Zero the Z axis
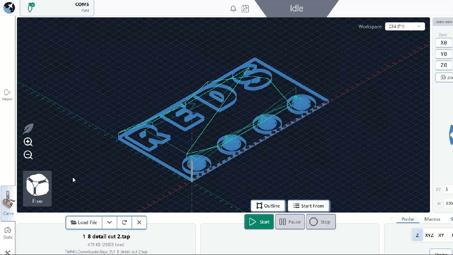The height and width of the screenshot is (255, 453). tap(444, 66)
